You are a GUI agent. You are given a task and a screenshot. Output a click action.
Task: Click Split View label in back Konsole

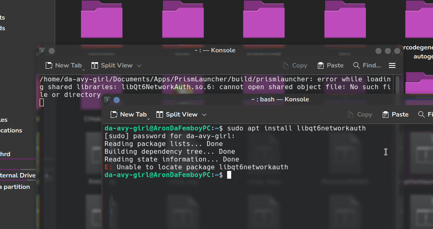pos(116,65)
